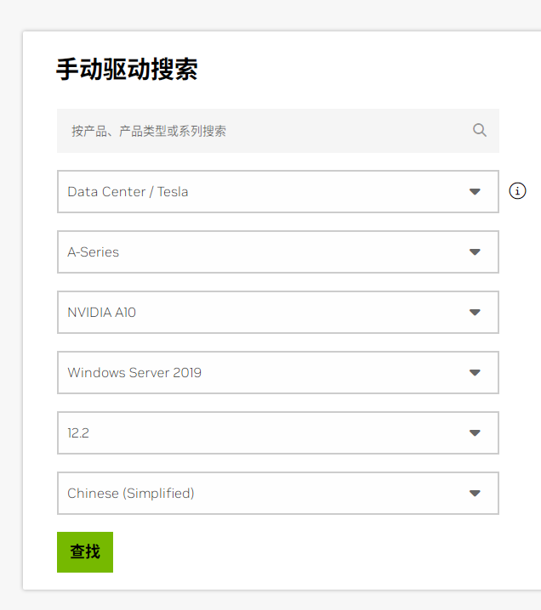The height and width of the screenshot is (610, 541).
Task: Click the A-Series dropdown arrow
Action: (x=475, y=252)
